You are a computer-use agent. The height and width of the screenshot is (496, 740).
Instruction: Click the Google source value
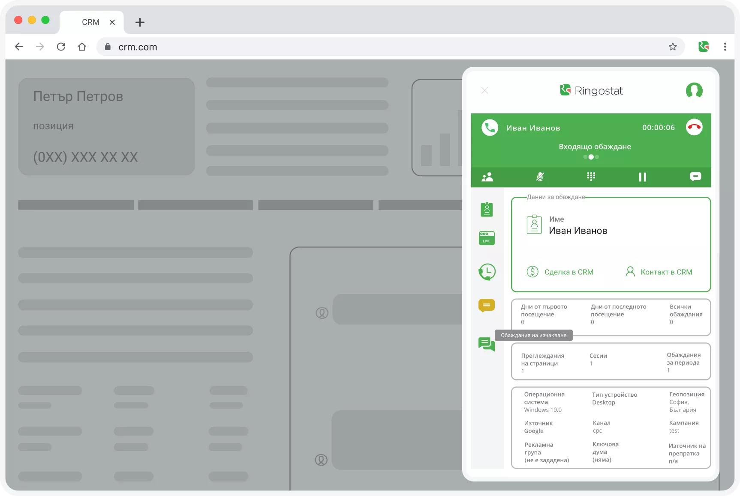534,431
